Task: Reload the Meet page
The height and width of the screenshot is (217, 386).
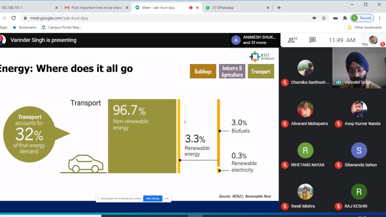Action: [x=14, y=18]
